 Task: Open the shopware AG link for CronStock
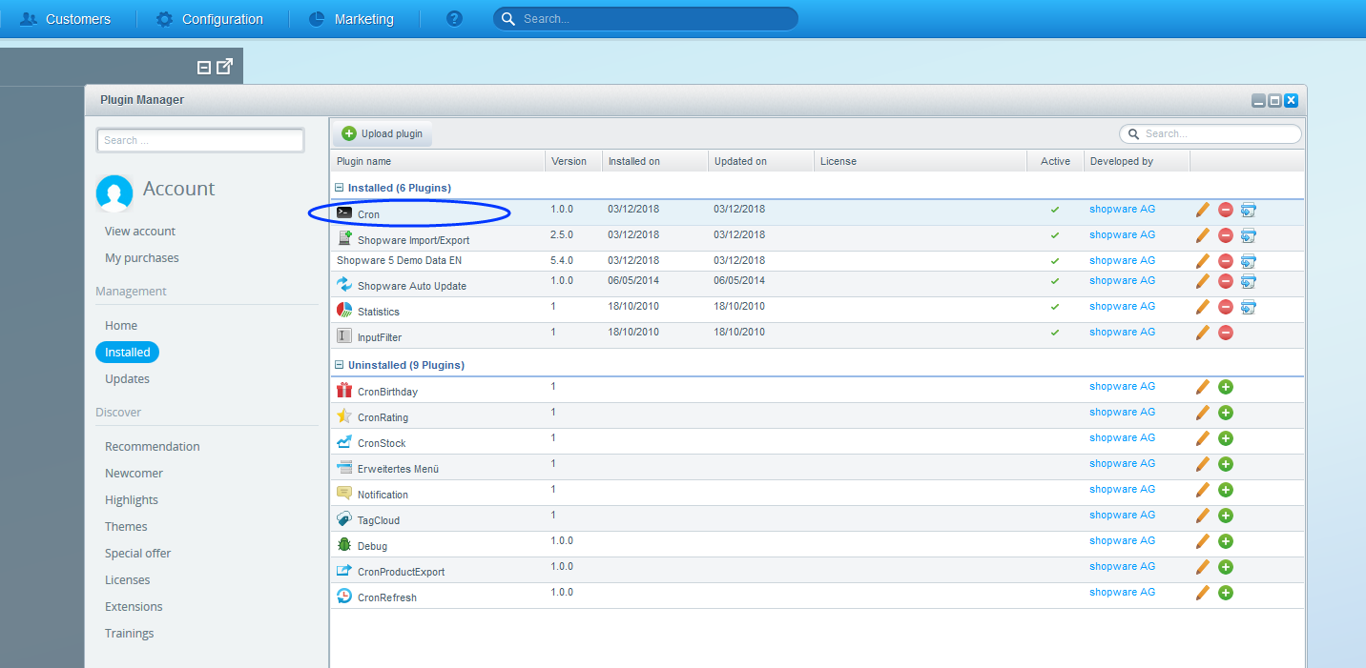[x=1122, y=438]
